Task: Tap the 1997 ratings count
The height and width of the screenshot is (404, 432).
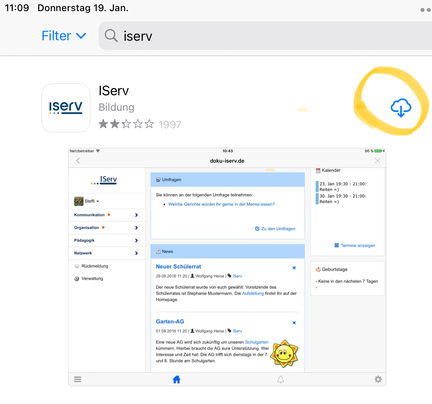Action: coord(170,125)
